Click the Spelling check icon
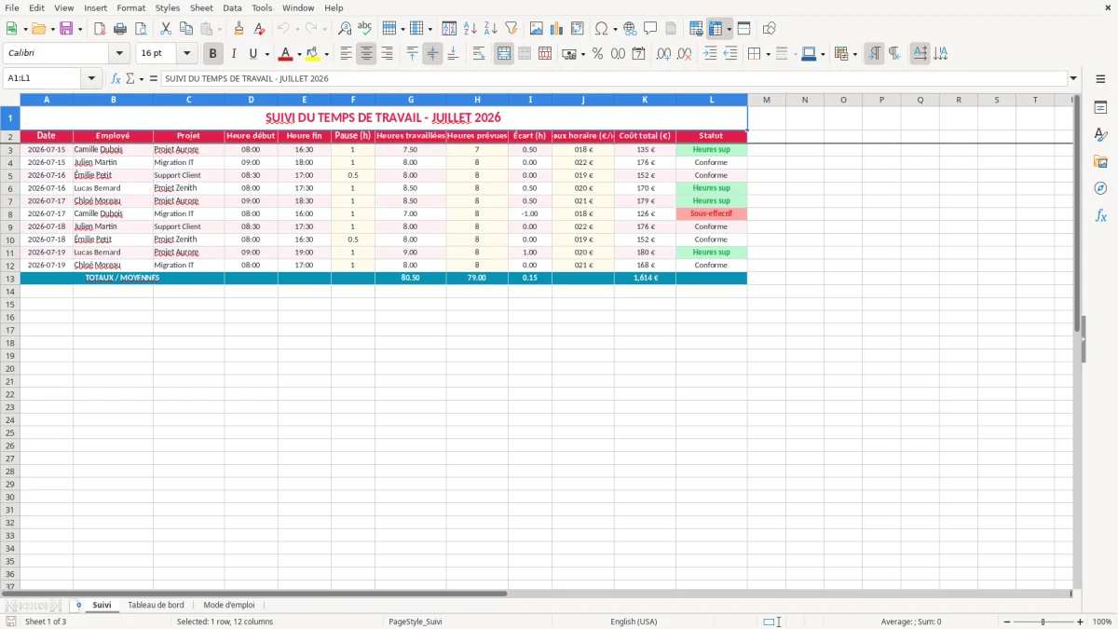Viewport: 1118px width, 629px height. pos(365,29)
